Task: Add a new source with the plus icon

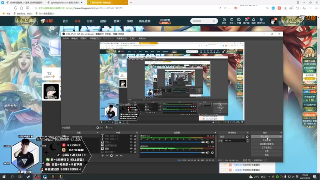Action: pos(103,156)
